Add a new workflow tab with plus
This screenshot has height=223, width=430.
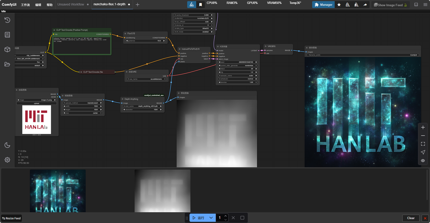click(x=137, y=5)
